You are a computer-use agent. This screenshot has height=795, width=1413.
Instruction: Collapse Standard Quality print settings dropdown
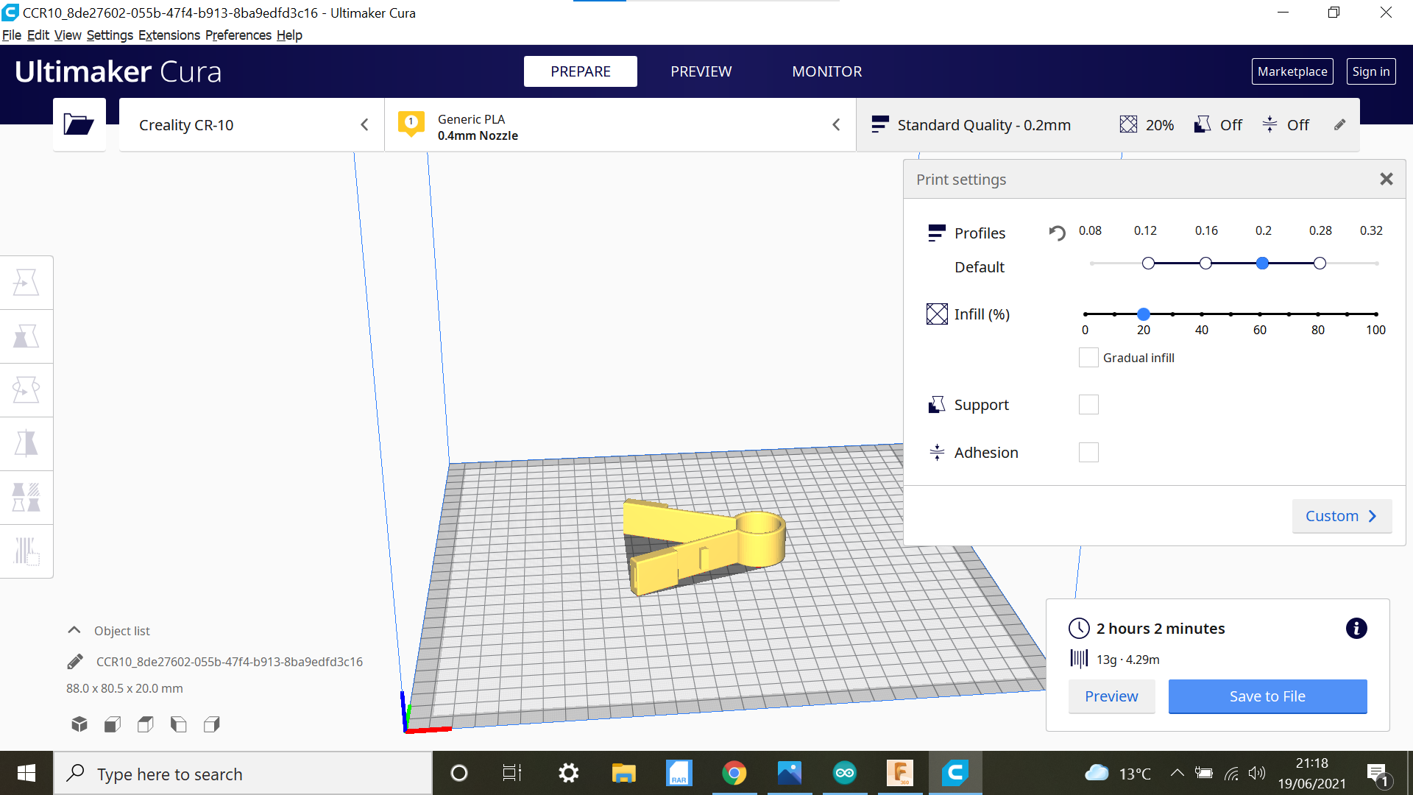point(1108,125)
